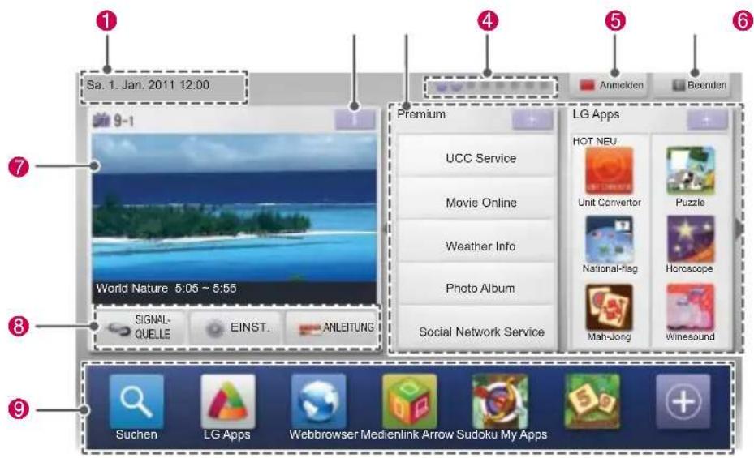Click the World Nature program info text
This screenshot has height=458, width=754.
coord(166,288)
